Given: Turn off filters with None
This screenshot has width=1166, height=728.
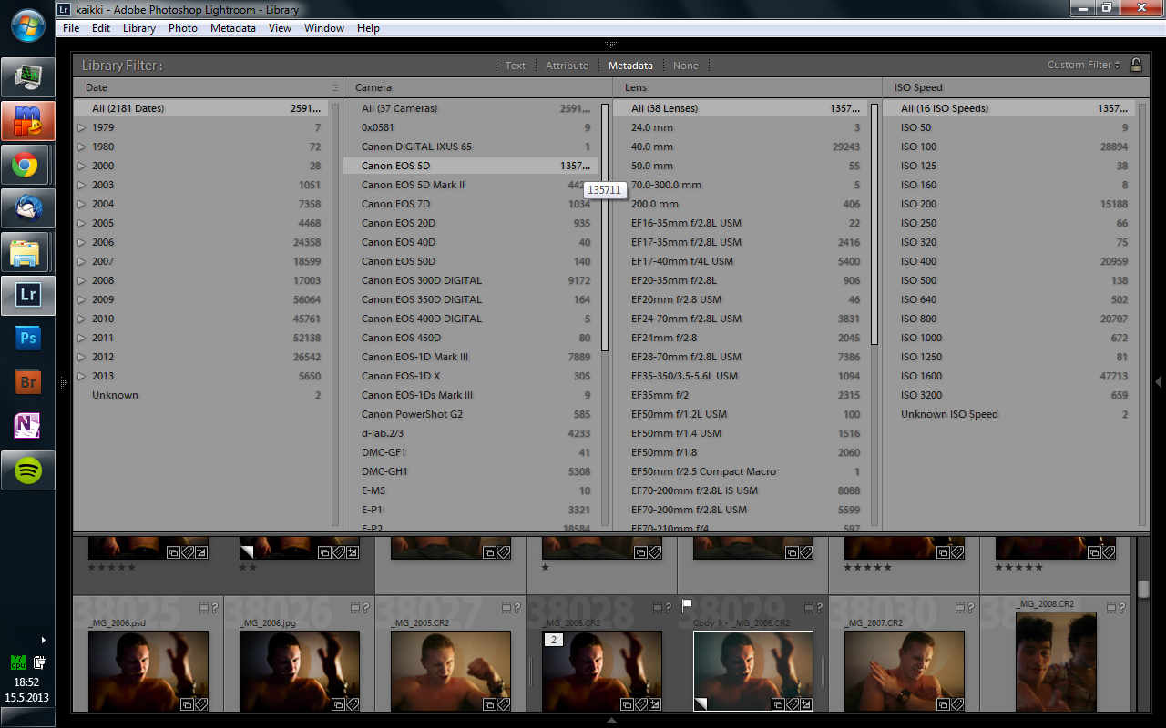Looking at the screenshot, I should tap(686, 66).
